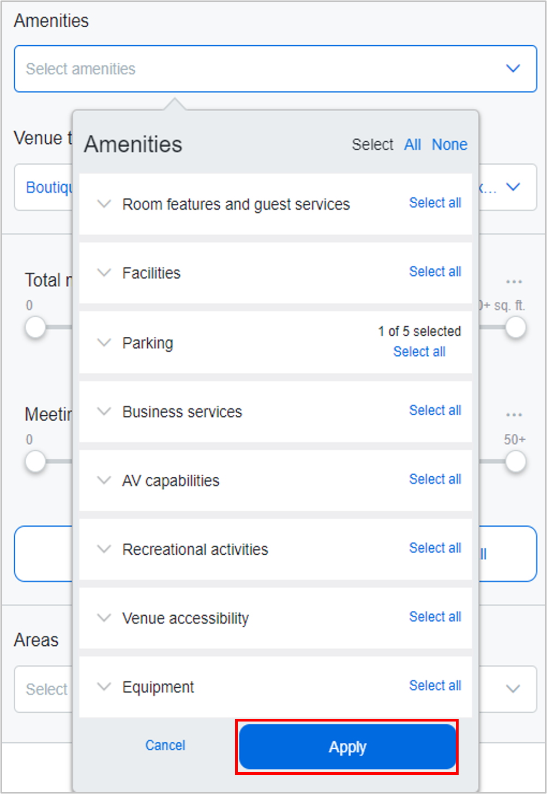Select all Parking amenities
Screen dimensions: 547x794
click(x=419, y=351)
